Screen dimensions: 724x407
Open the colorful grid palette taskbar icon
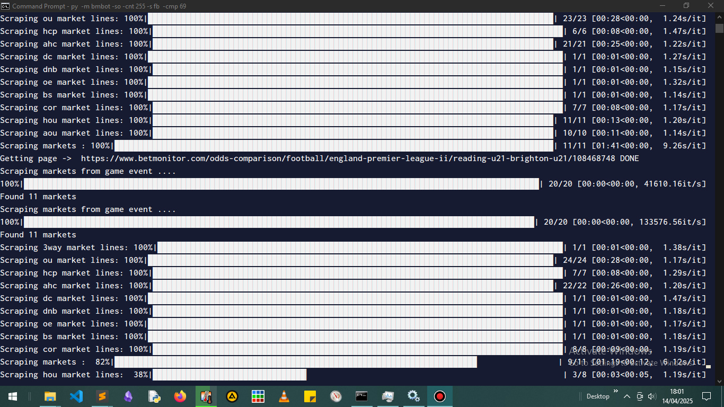click(258, 396)
